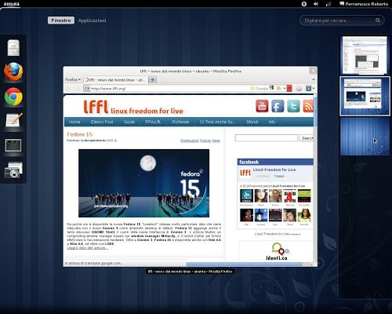Click the orange RSS icon in Firefox toolbar
Image resolution: width=392 pixels, height=314 pixels.
tap(278, 89)
